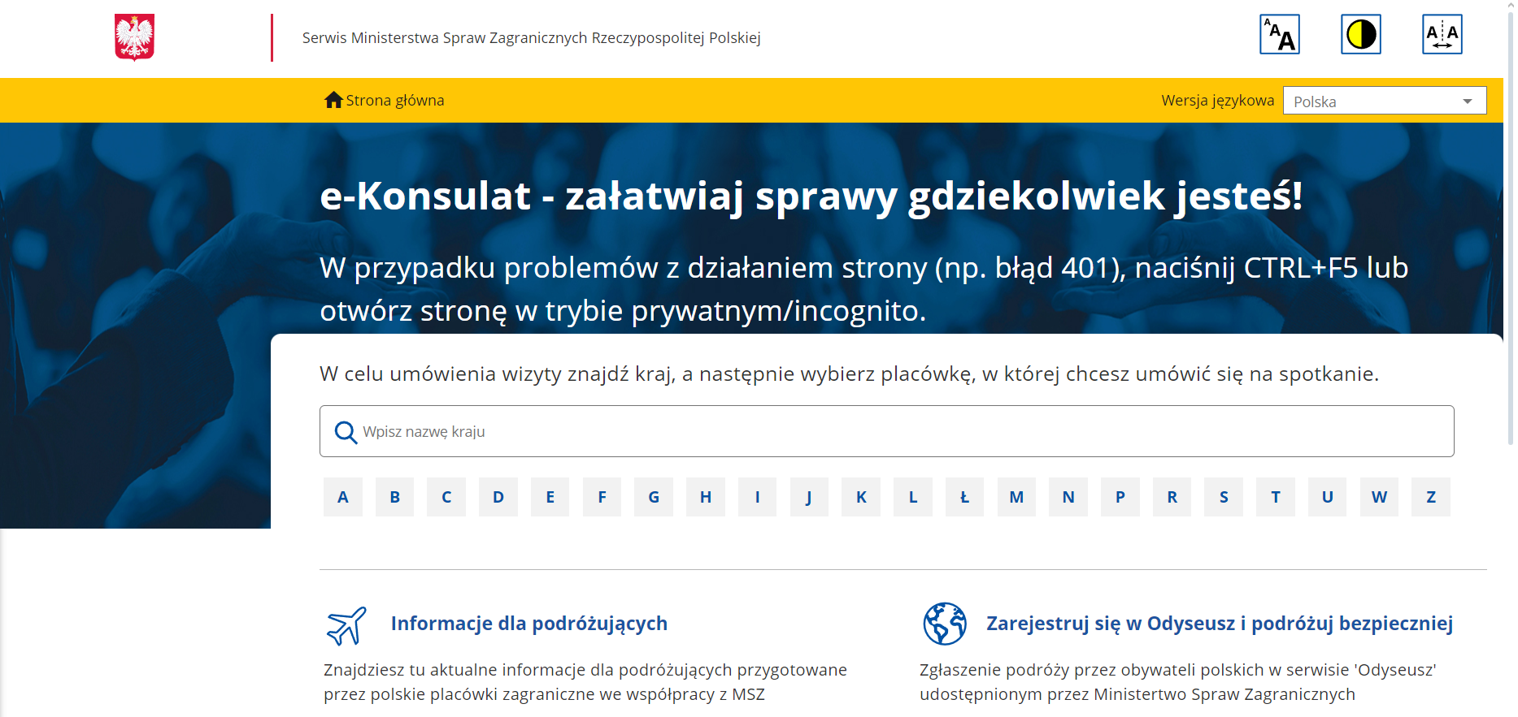Click the airplane icon for travelers info
This screenshot has height=717, width=1518.
tap(346, 625)
